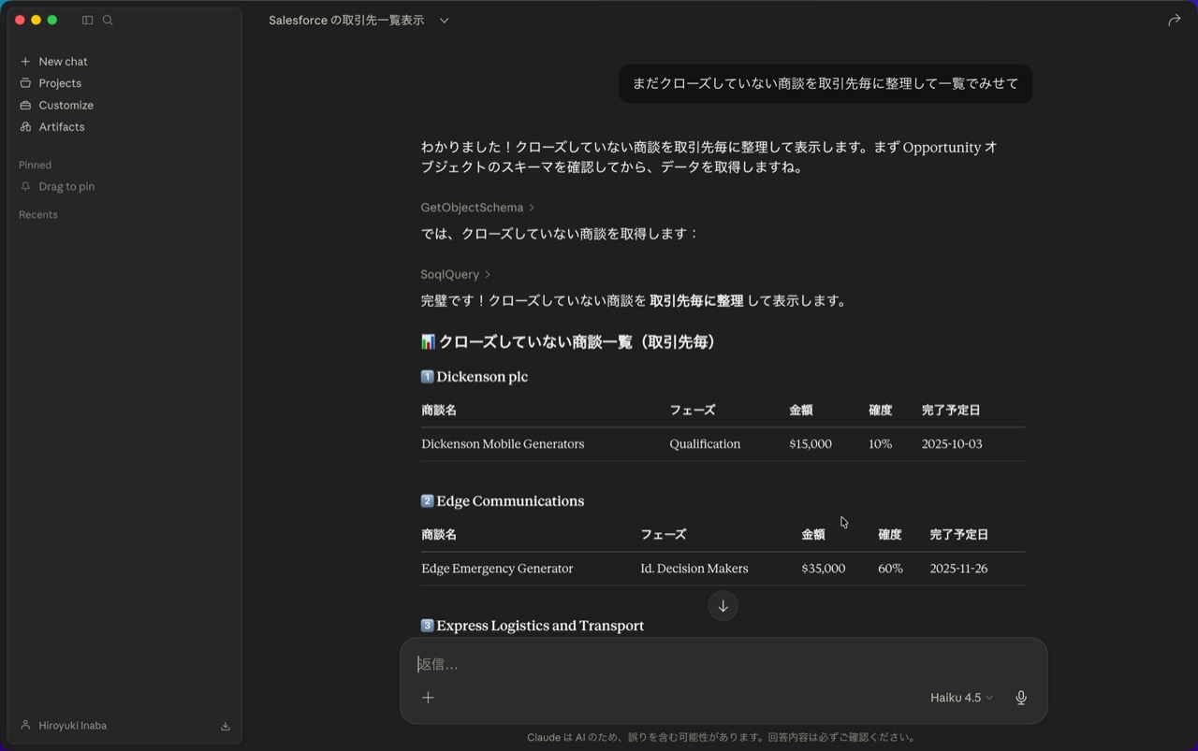Activate the microphone voice input
Screen dimensions: 1198x751
click(x=1020, y=697)
